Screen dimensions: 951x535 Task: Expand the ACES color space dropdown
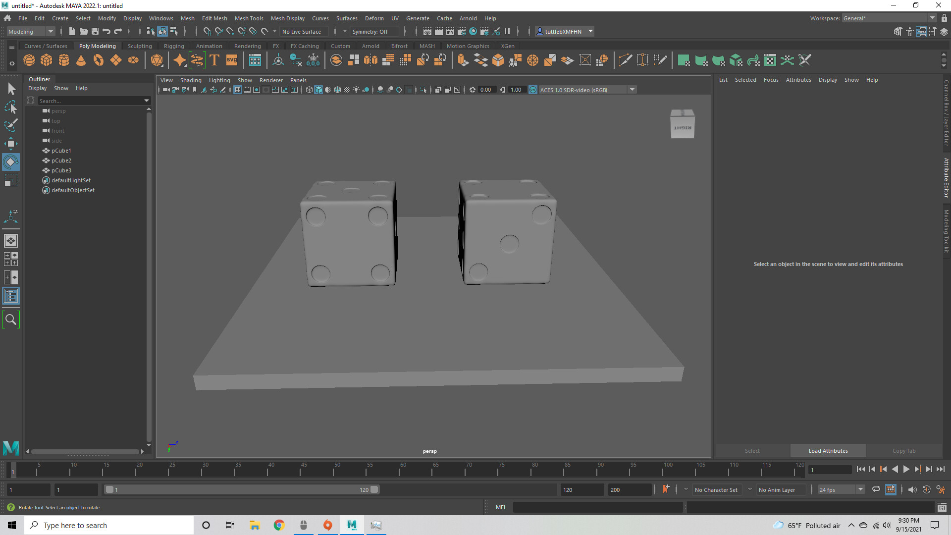click(632, 90)
